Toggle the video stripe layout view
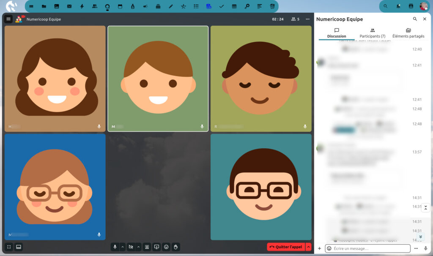This screenshot has height=256, width=433. pyautogui.click(x=19, y=247)
